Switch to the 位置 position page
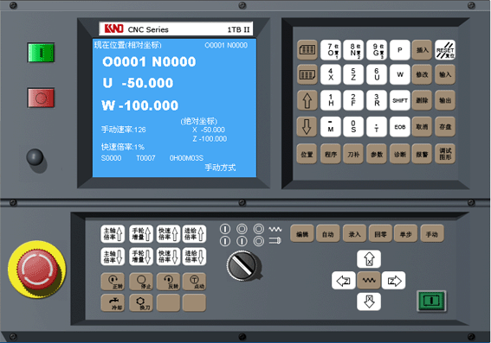 [x=307, y=154]
